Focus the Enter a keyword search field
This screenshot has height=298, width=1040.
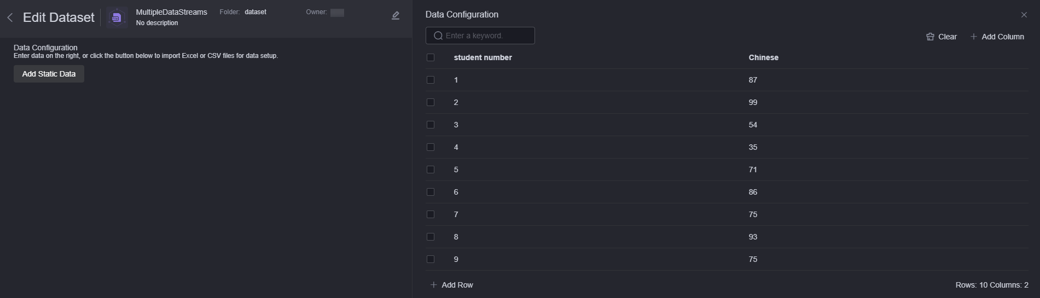pos(480,36)
